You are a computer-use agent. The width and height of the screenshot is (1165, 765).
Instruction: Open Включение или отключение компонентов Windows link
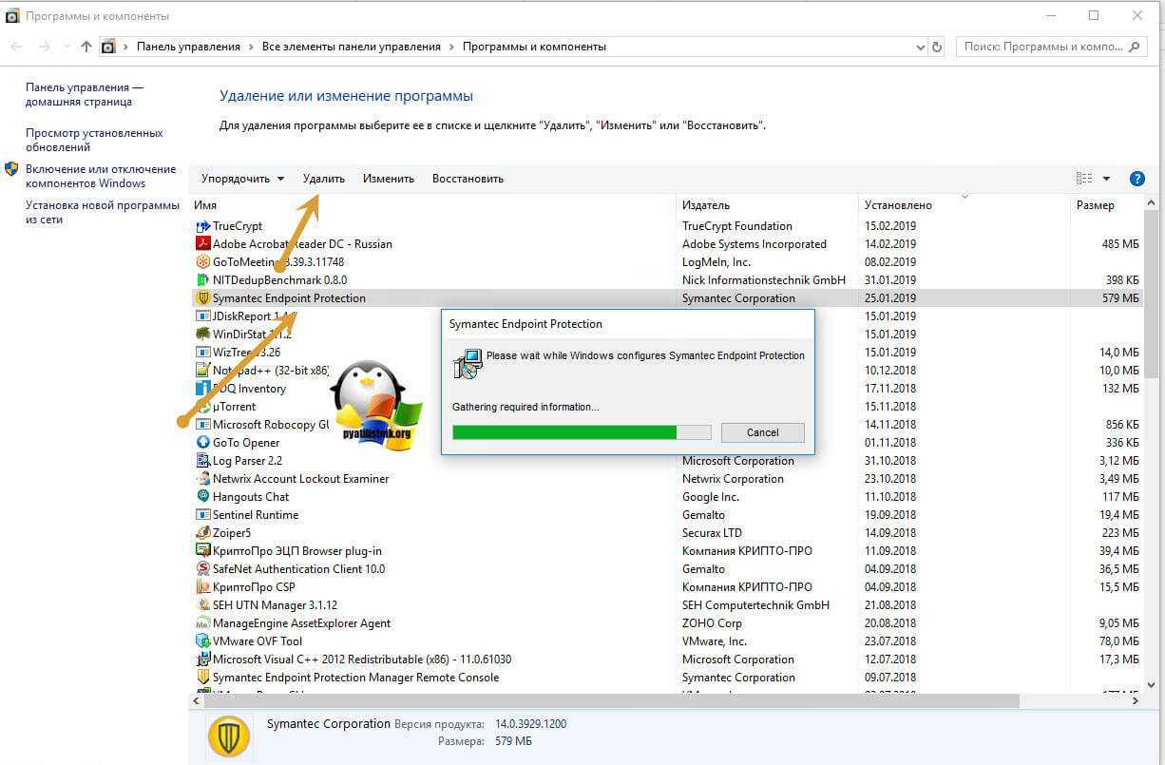click(101, 176)
